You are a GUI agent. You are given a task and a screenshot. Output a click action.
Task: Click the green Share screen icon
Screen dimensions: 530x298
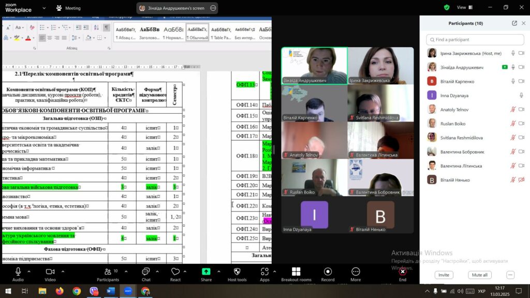pyautogui.click(x=206, y=272)
